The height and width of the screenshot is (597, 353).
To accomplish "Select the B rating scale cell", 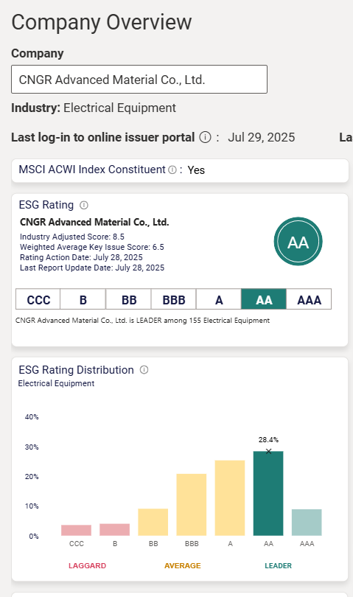I will pyautogui.click(x=83, y=299).
